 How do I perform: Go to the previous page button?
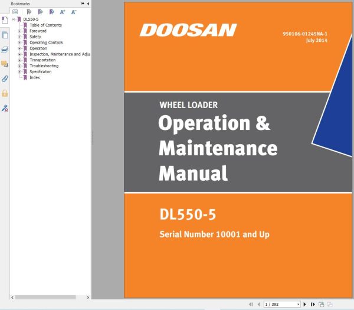[x=259, y=304]
